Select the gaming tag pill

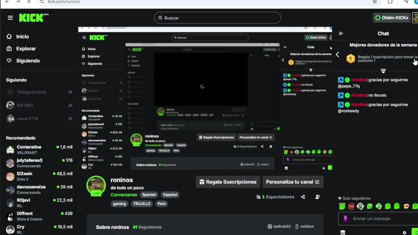pos(120,204)
